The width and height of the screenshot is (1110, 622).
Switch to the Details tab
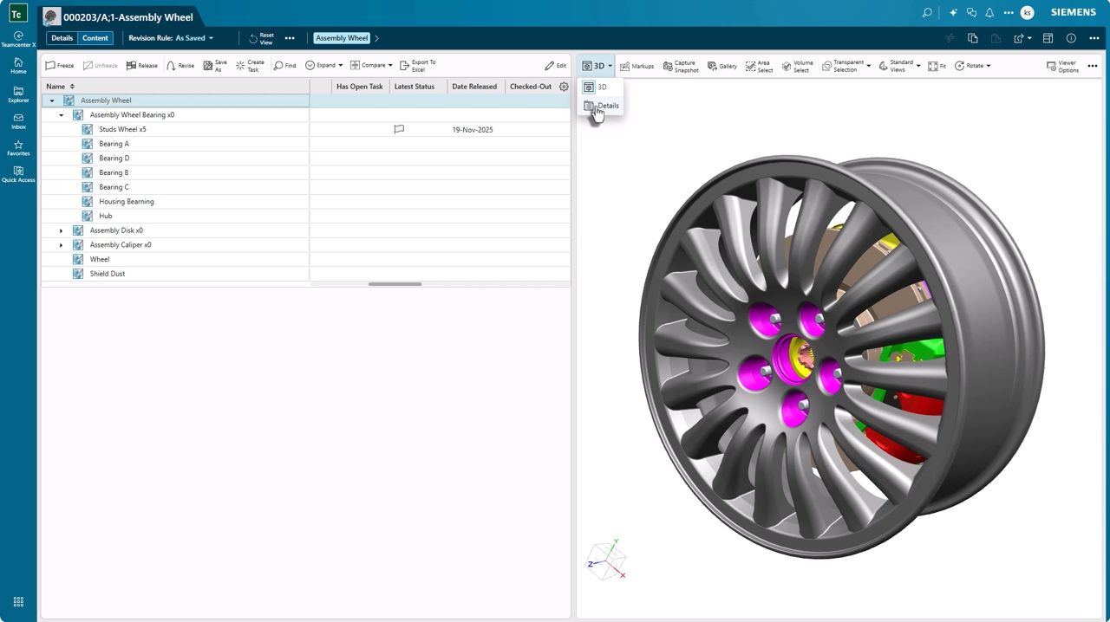62,38
